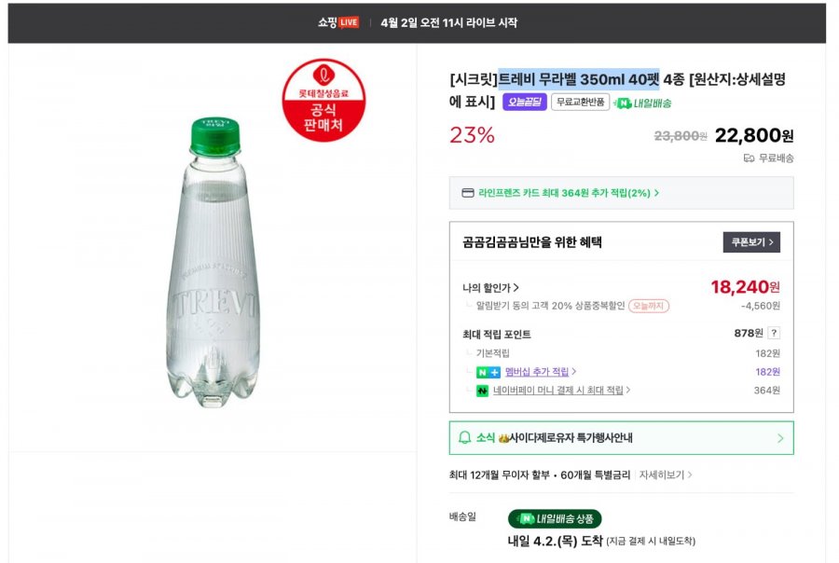The height and width of the screenshot is (563, 839).
Task: Click the card icon next to 라인프렌즈 카드
Action: pyautogui.click(x=466, y=192)
